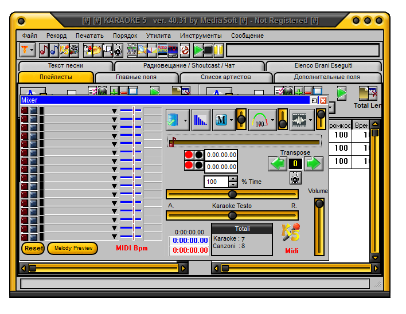Click the yellow Reset button

33,248
